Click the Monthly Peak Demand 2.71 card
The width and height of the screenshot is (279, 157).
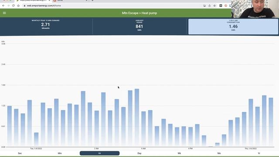[x=46, y=26]
